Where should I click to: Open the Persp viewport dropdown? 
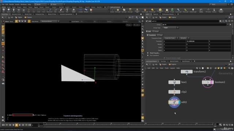pyautogui.click(x=129, y=25)
